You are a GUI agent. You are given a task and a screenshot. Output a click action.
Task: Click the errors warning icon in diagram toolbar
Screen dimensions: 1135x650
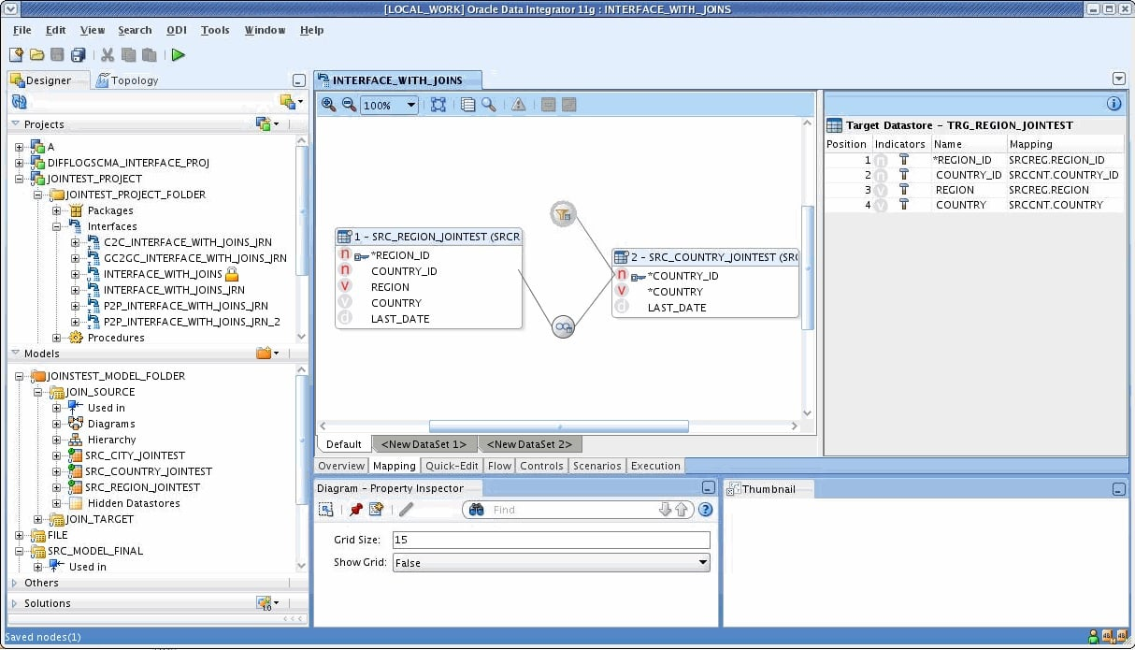pyautogui.click(x=519, y=105)
